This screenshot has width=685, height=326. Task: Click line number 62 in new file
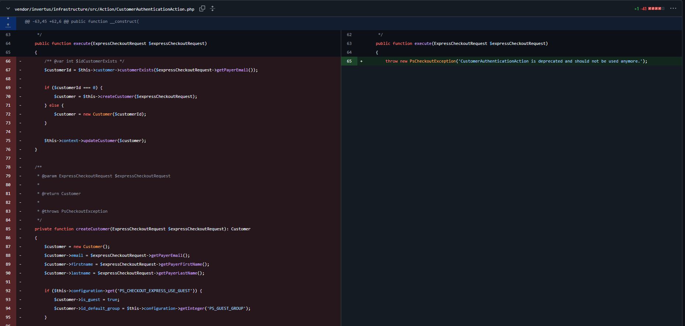(349, 35)
